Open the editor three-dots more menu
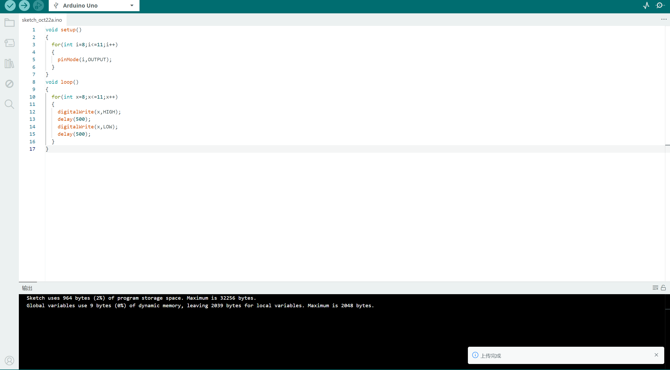This screenshot has width=670, height=370. [664, 19]
